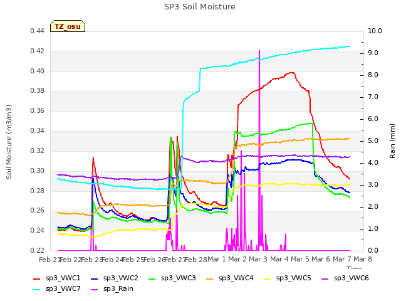Click yellow color marker for sp3_VWC5
401x301 pixels.
coord(268,278)
